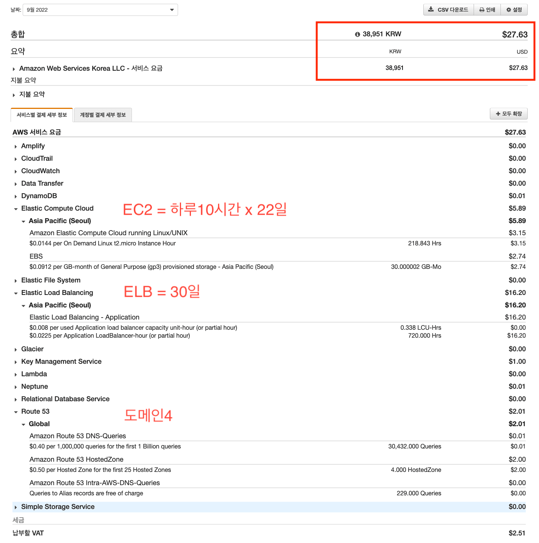Click the 218.843 Hrs usage value

(x=424, y=244)
